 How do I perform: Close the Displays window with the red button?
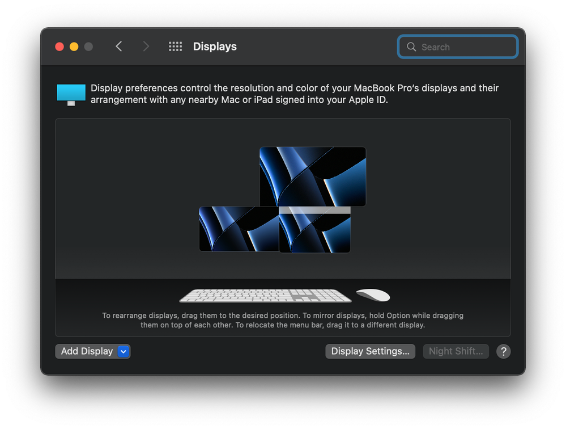point(59,47)
